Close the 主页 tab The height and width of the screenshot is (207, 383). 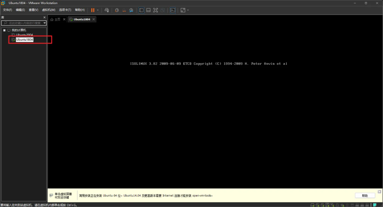[x=64, y=19]
